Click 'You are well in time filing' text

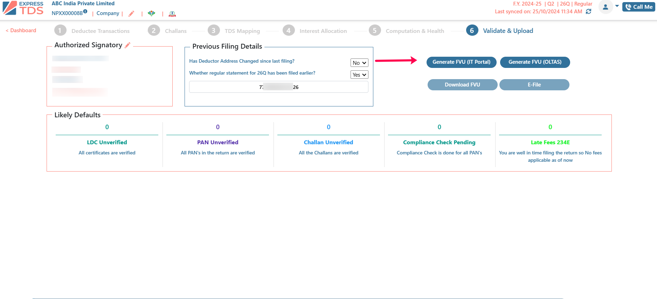pos(550,157)
